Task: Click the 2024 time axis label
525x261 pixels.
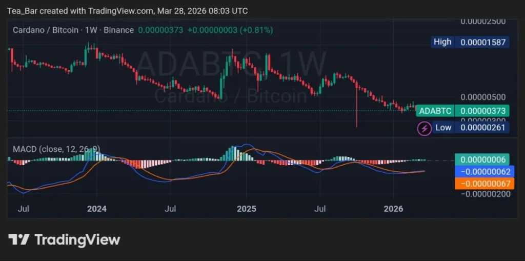Action: 96,209
